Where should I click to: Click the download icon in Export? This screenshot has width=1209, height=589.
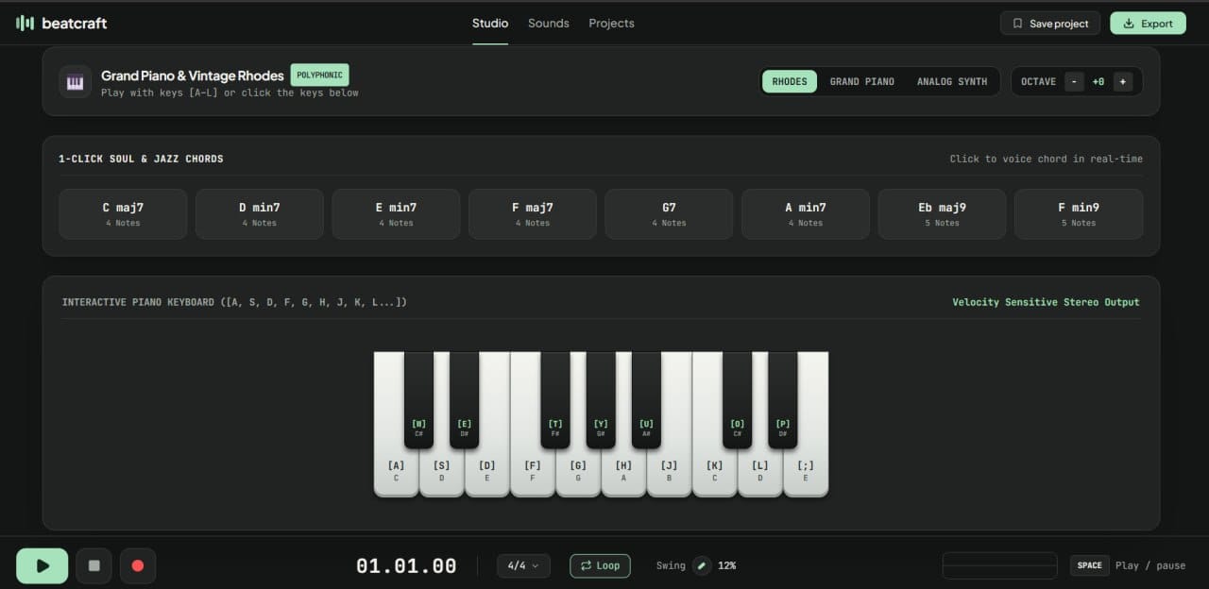pyautogui.click(x=1129, y=24)
